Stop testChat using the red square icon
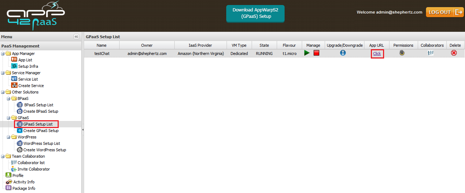 pyautogui.click(x=316, y=53)
